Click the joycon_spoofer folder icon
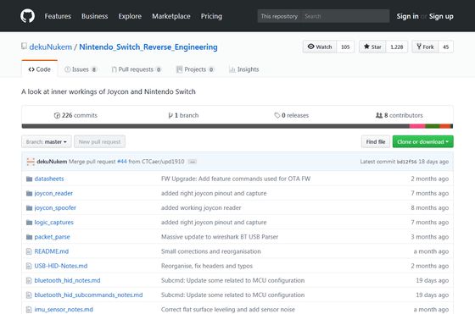 (29, 208)
